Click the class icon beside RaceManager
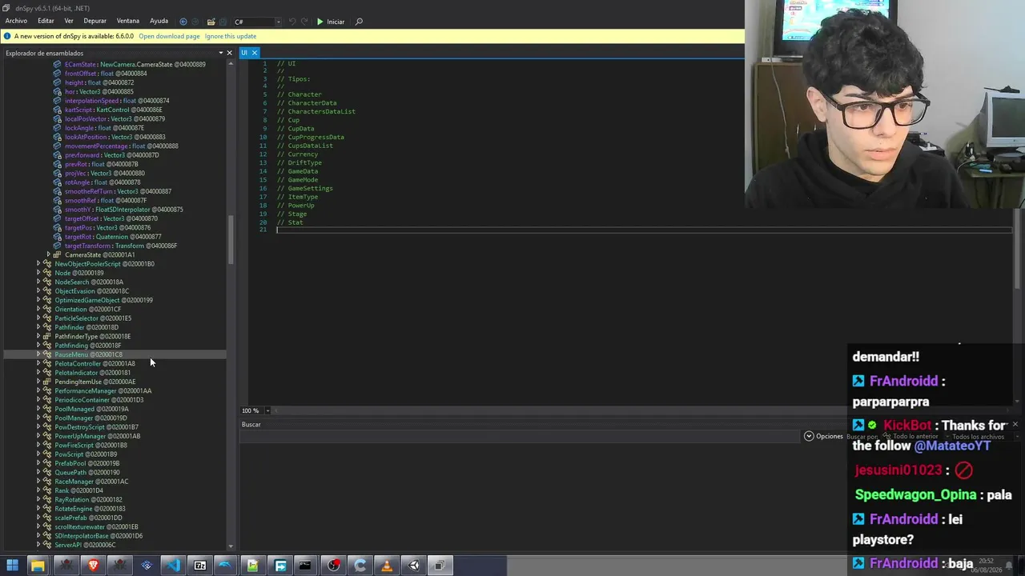The width and height of the screenshot is (1025, 576). [x=47, y=482]
